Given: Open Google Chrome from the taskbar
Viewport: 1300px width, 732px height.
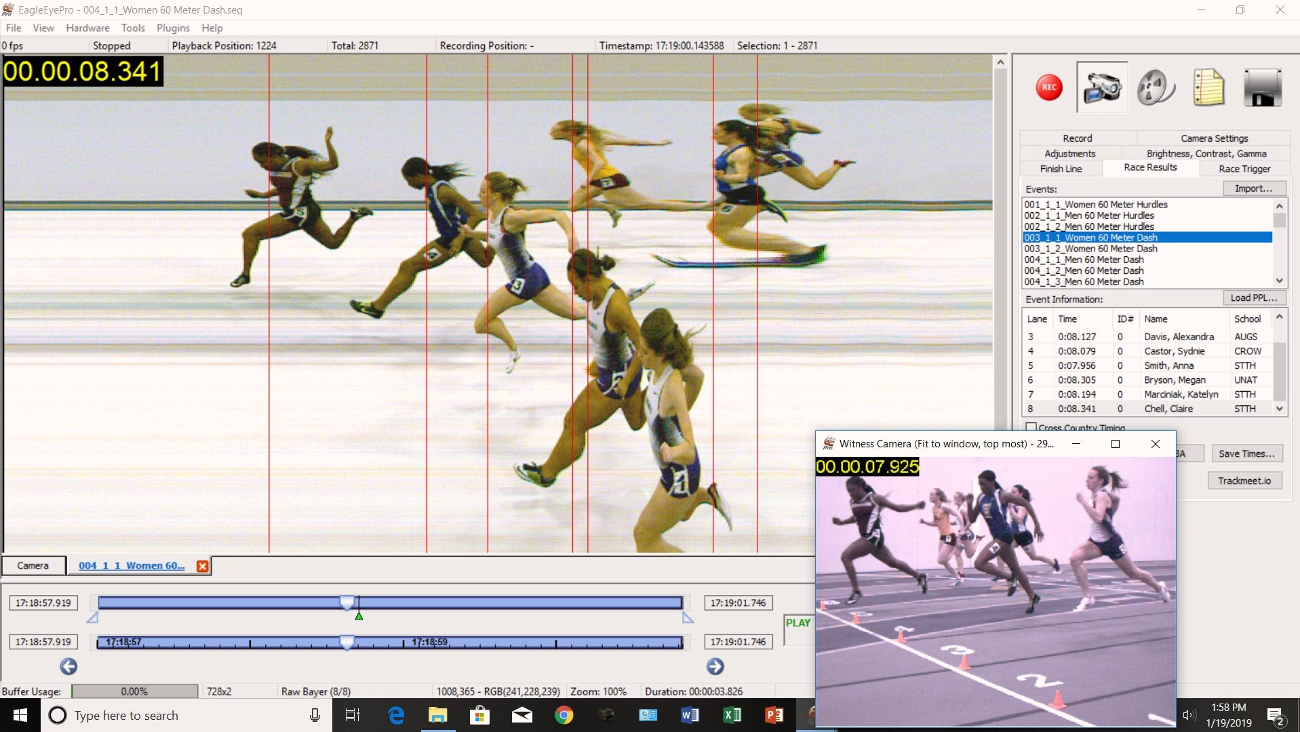Looking at the screenshot, I should point(565,715).
